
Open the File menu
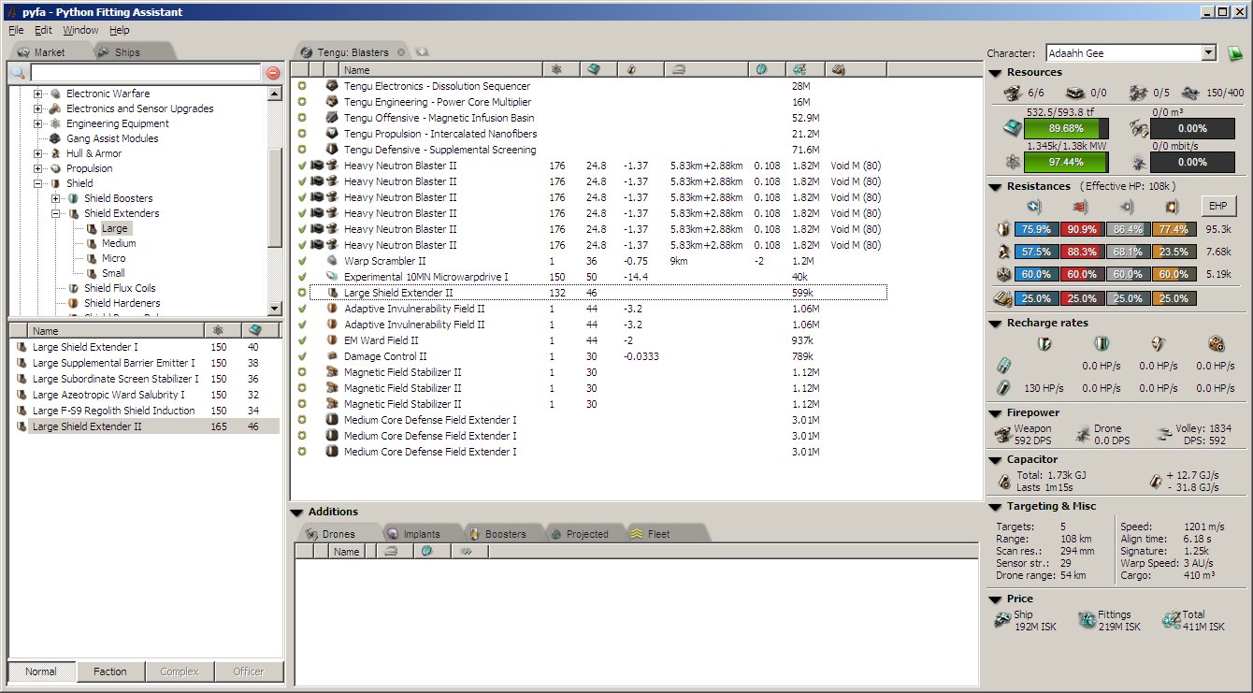16,30
